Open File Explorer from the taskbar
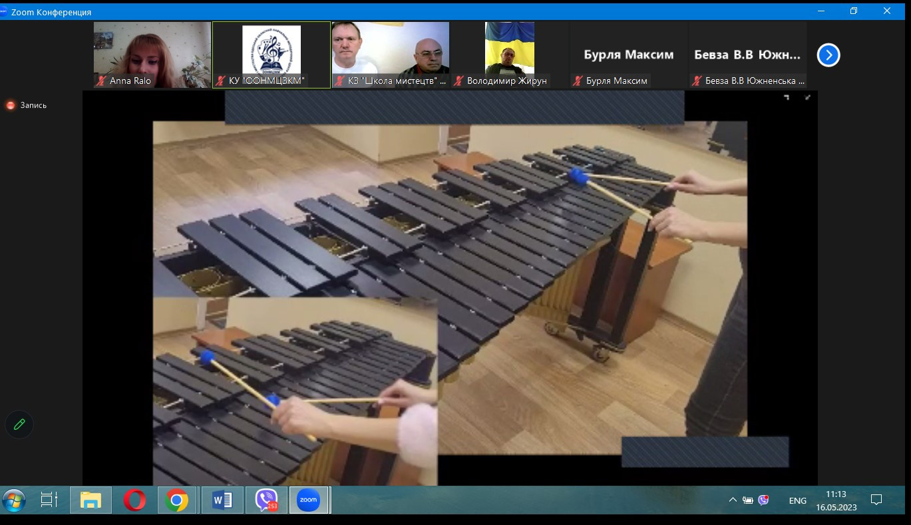This screenshot has height=525, width=911. click(x=91, y=500)
